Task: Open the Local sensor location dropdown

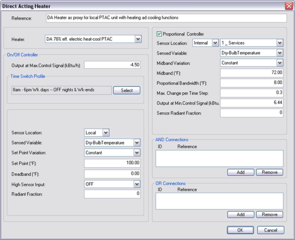Action: pos(106,133)
